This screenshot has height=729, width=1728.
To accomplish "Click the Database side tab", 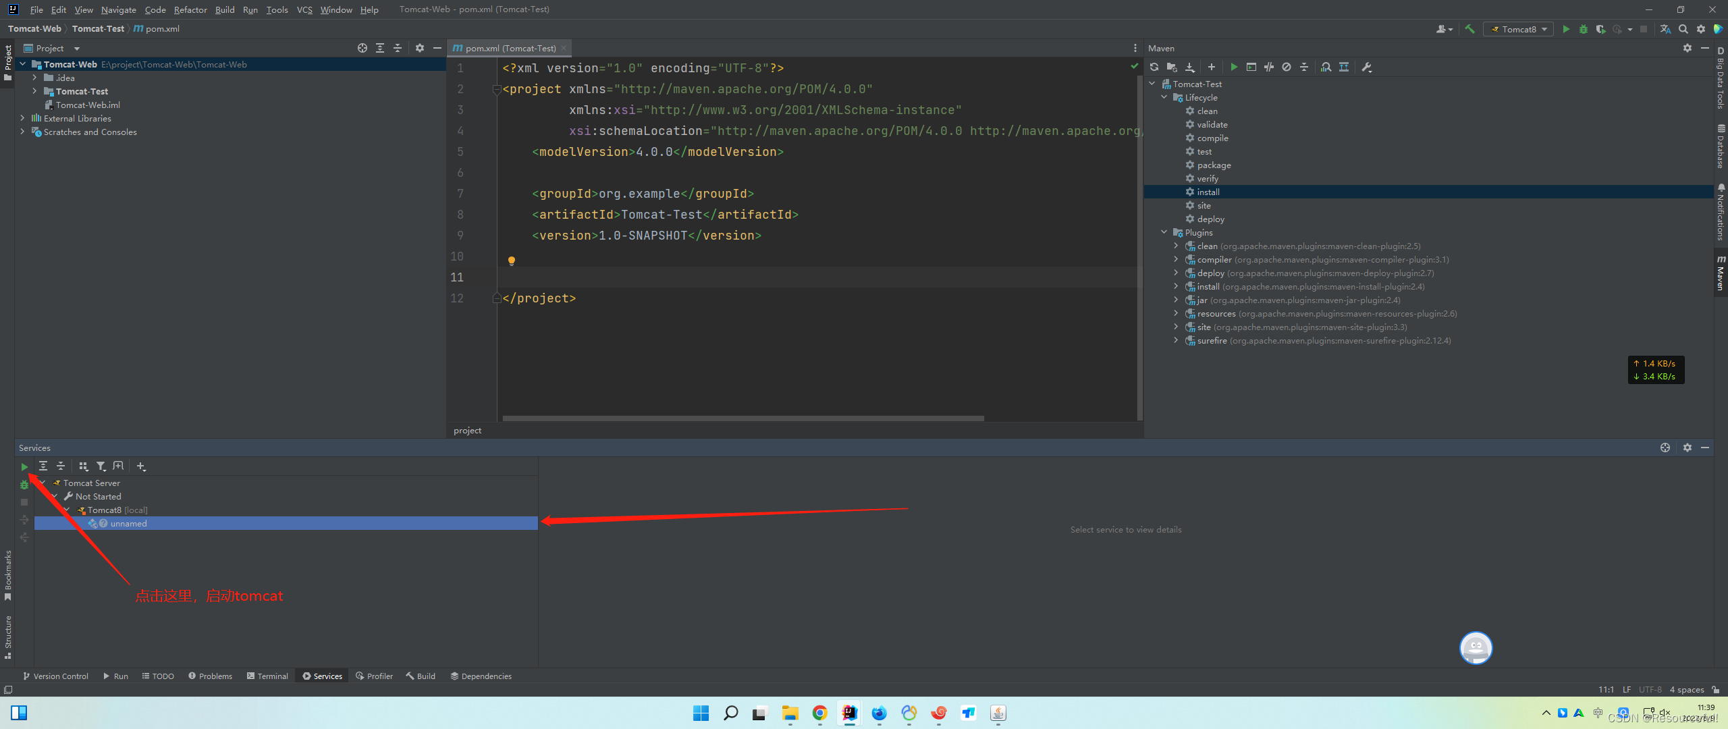I will [x=1721, y=146].
